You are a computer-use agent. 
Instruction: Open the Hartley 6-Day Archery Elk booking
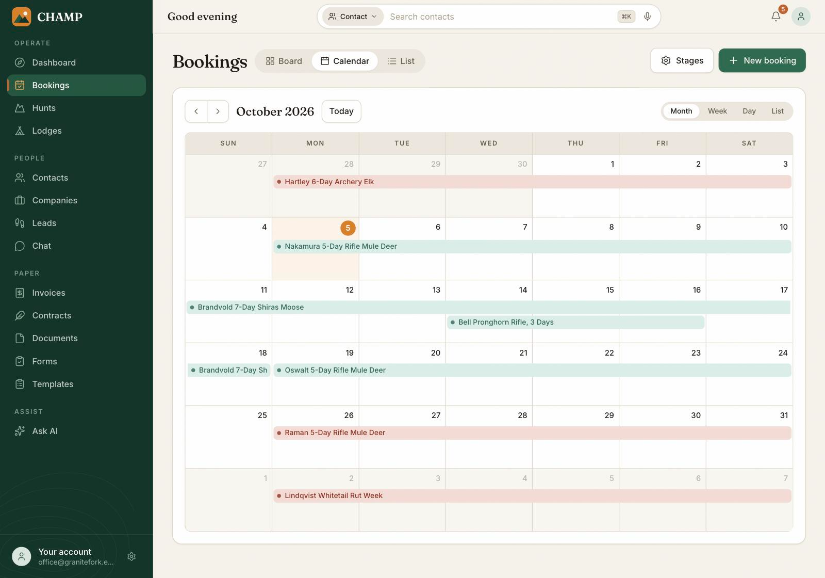coord(532,182)
